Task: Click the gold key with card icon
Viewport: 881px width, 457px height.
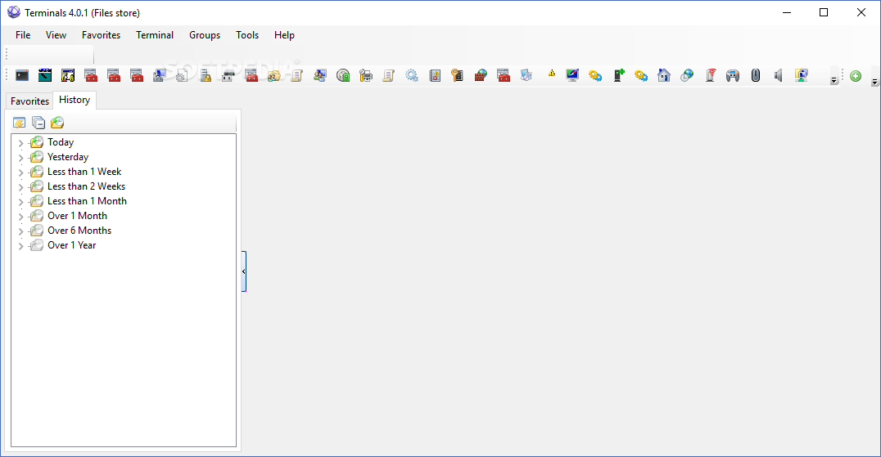Action: click(x=458, y=75)
